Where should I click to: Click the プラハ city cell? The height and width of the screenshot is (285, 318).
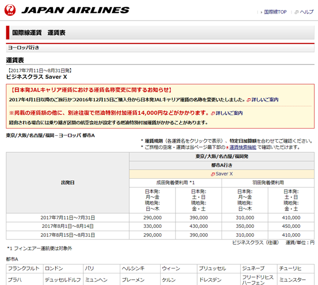coord(24,280)
